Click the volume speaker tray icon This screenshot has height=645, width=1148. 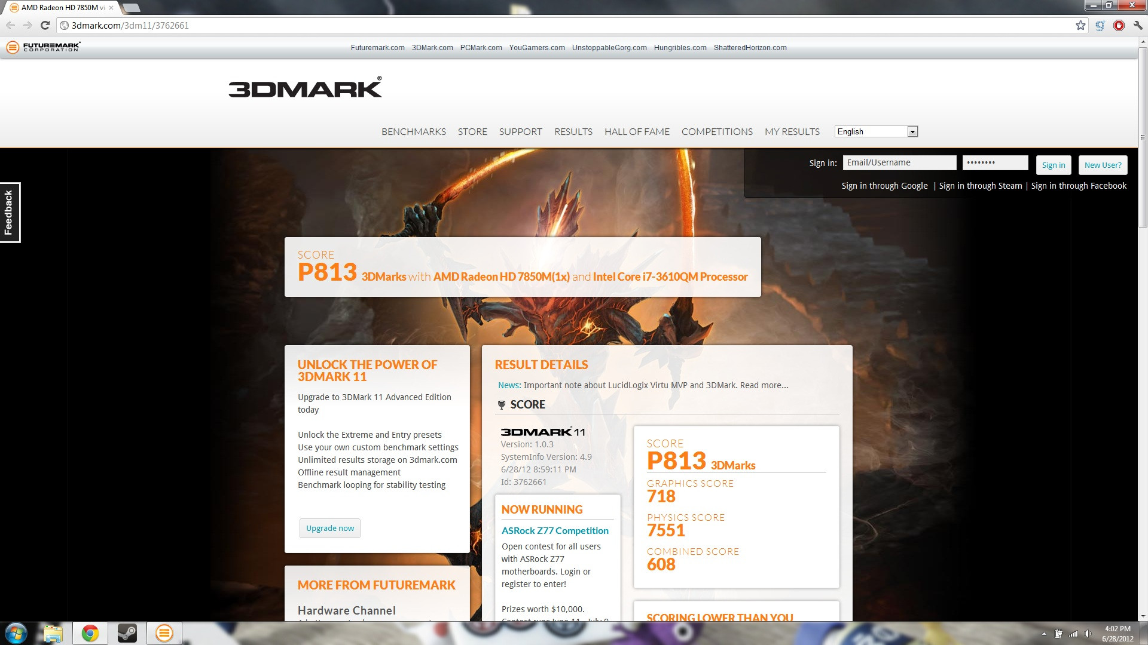(x=1088, y=634)
